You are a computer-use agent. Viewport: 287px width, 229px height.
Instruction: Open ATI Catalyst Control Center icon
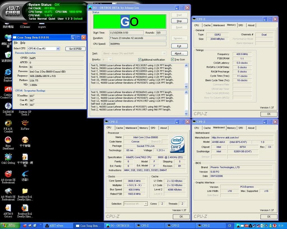click(7, 92)
